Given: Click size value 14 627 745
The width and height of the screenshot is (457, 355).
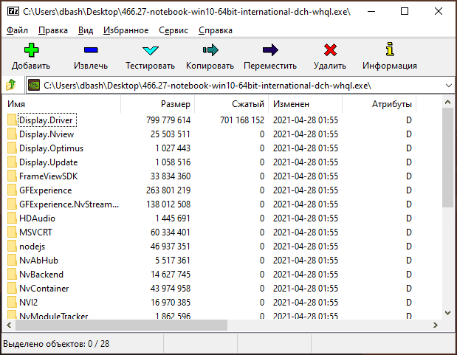Looking at the screenshot, I should coord(171,275).
